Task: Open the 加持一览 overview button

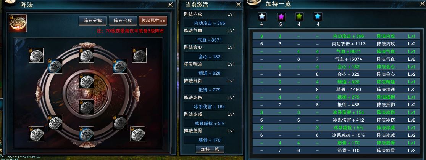Action: point(210,149)
